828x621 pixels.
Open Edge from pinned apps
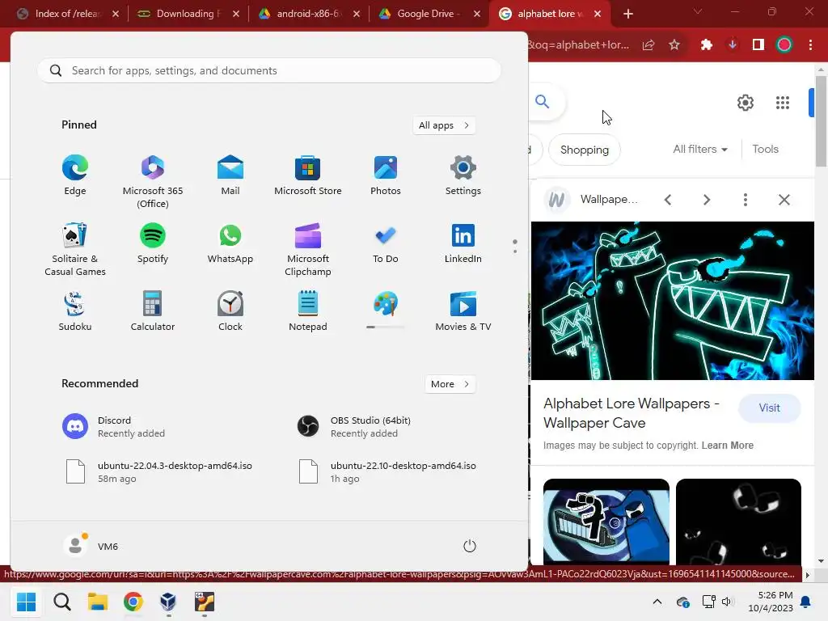coord(75,175)
